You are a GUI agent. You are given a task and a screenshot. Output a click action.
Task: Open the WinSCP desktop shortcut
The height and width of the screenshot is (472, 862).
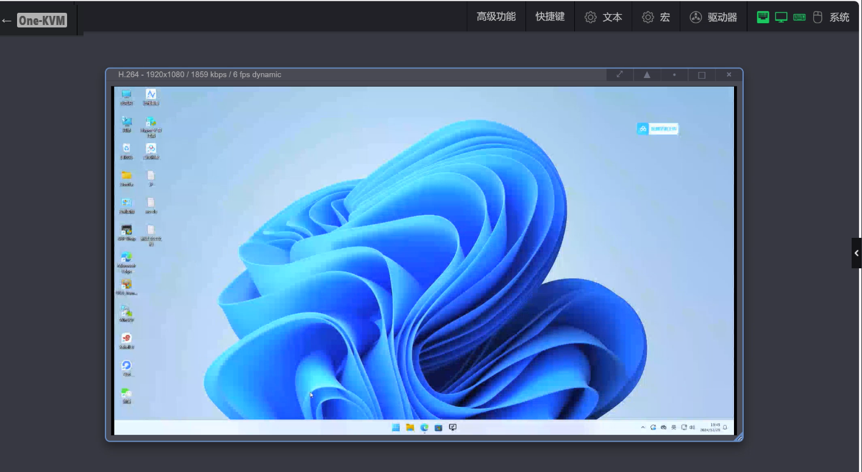point(126,313)
